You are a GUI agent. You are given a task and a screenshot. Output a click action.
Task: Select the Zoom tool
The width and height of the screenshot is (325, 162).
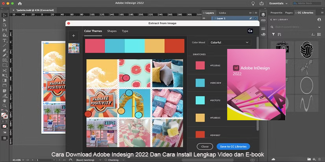(4, 106)
